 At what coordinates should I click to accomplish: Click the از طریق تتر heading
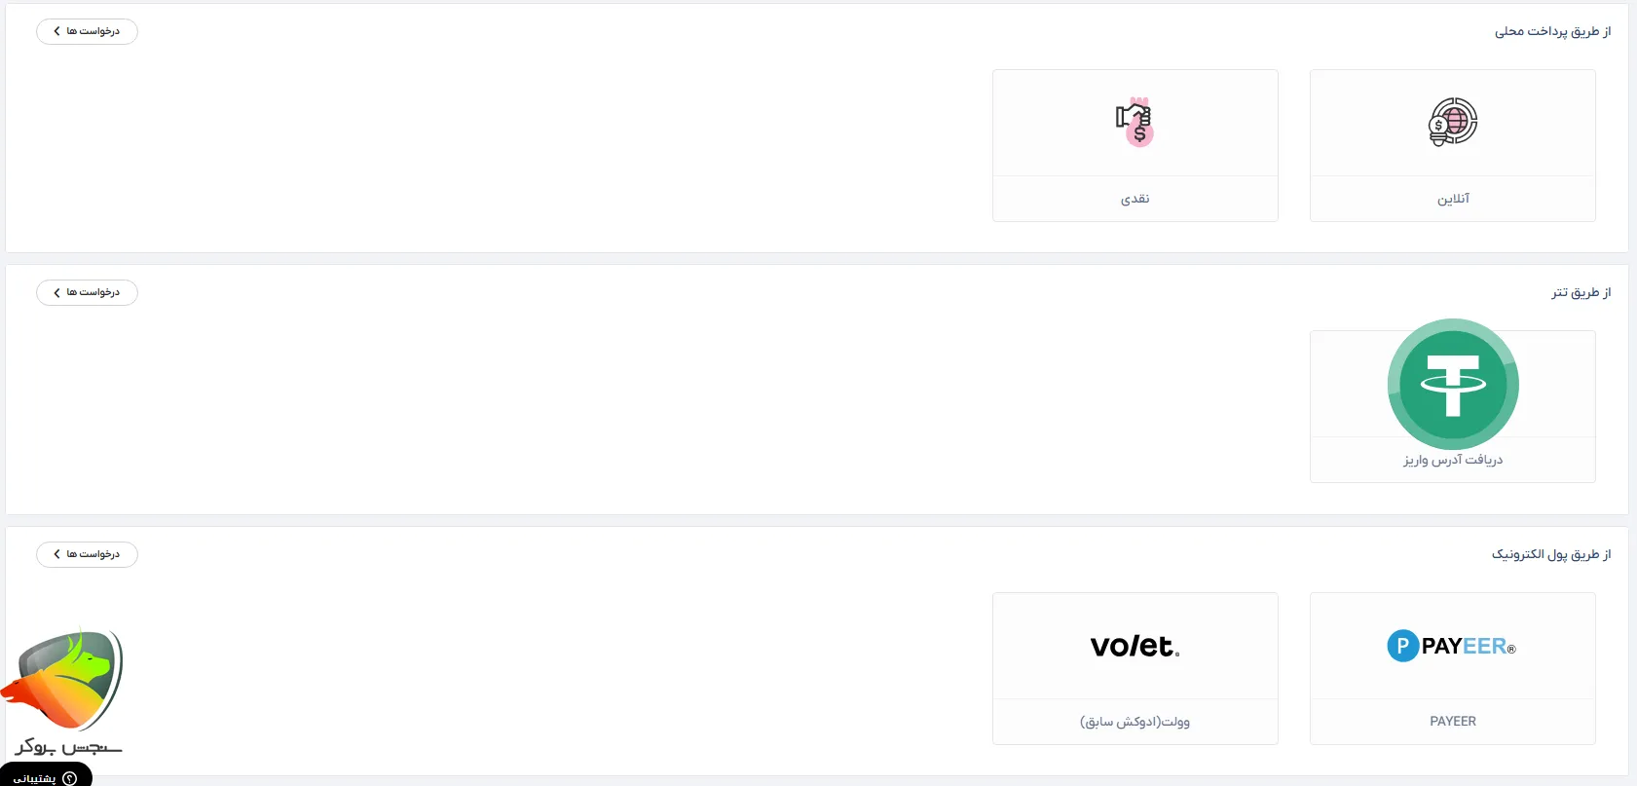1581,292
